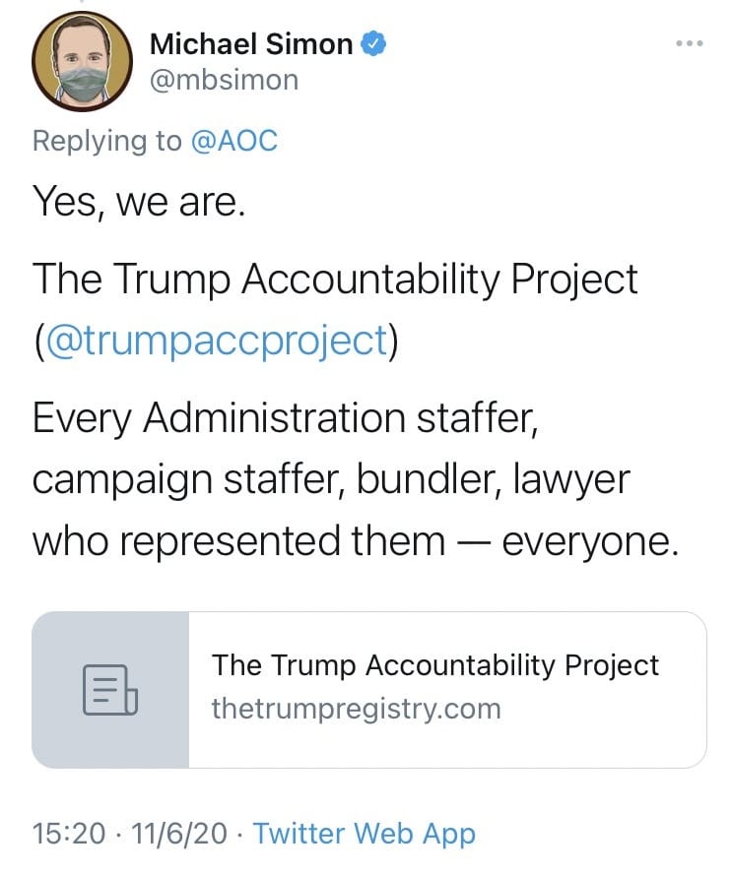Click the 15:20 timestamp
Screen dimensions: 731x875
pos(68,834)
